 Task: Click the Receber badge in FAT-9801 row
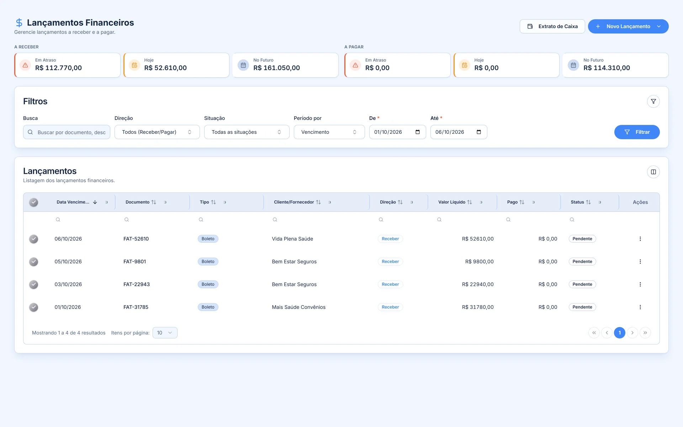[390, 262]
